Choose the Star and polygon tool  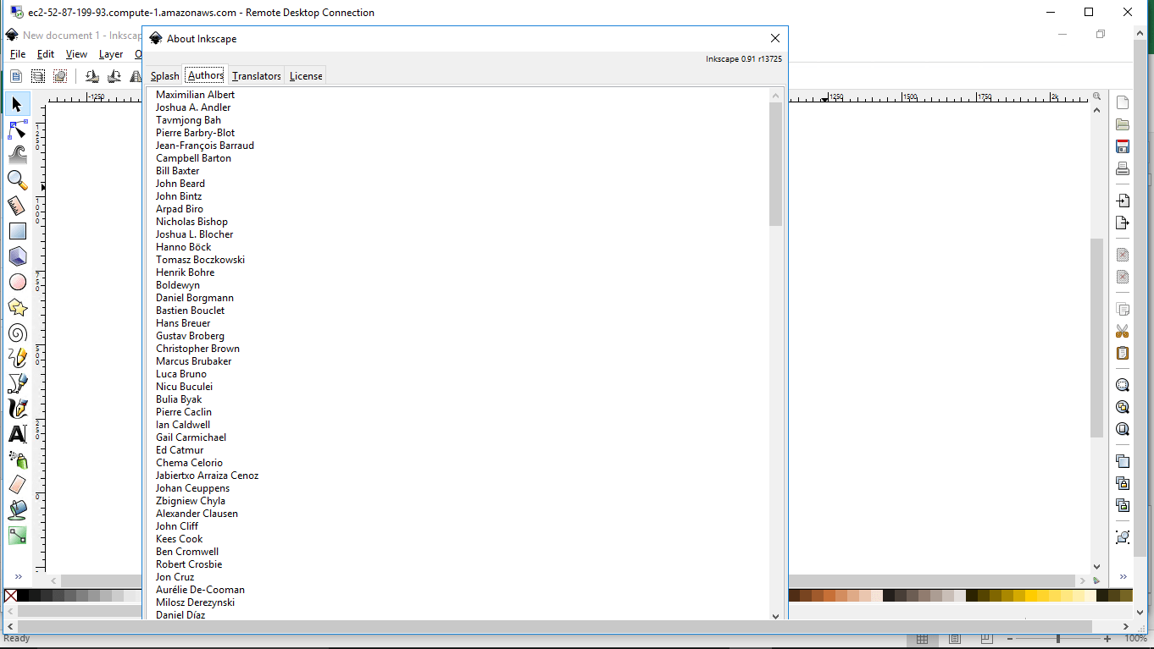(17, 307)
